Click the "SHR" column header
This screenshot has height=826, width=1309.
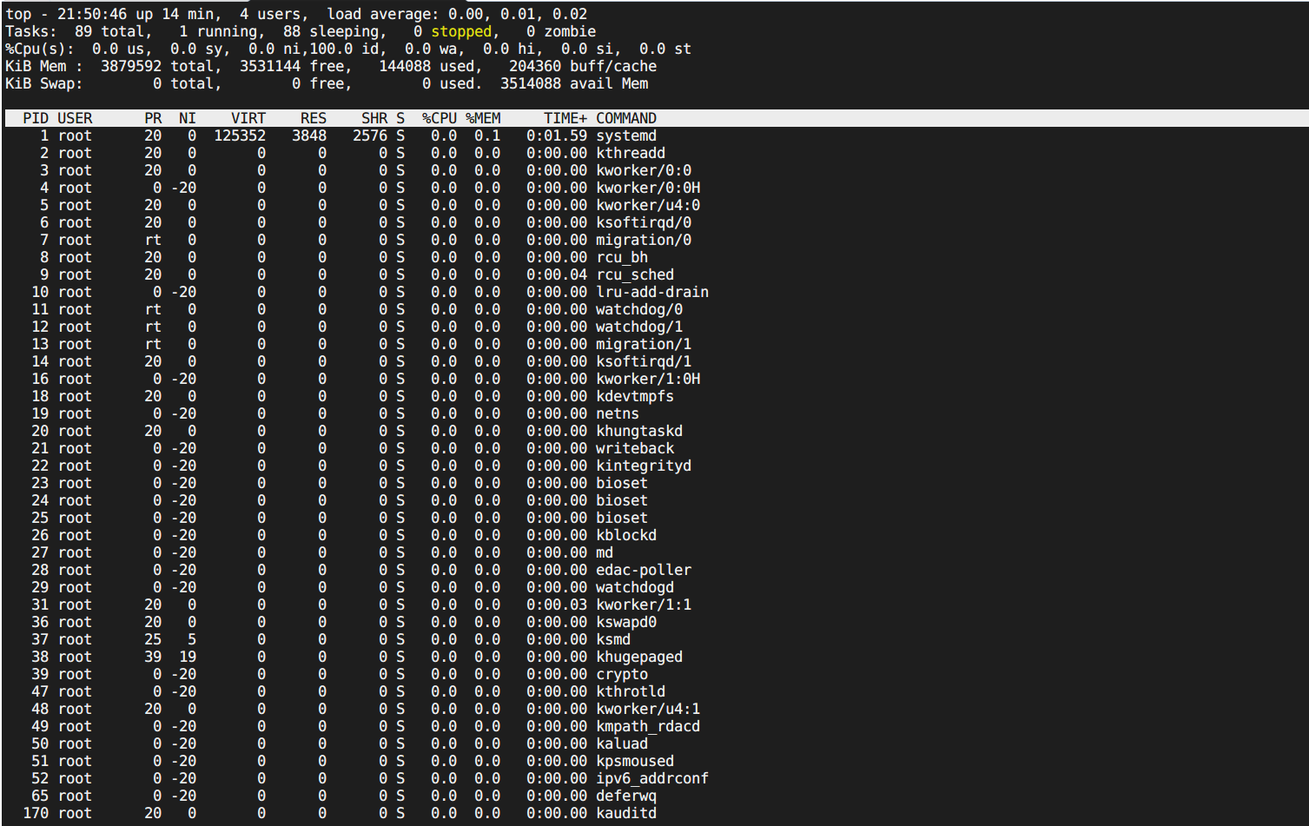point(374,118)
